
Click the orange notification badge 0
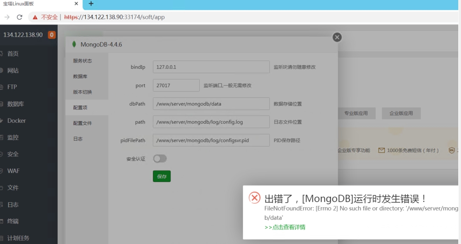(x=51, y=35)
